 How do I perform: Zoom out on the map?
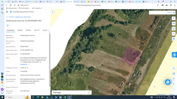(x=174, y=89)
